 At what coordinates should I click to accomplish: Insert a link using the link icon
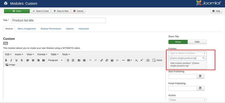[x=101, y=60]
